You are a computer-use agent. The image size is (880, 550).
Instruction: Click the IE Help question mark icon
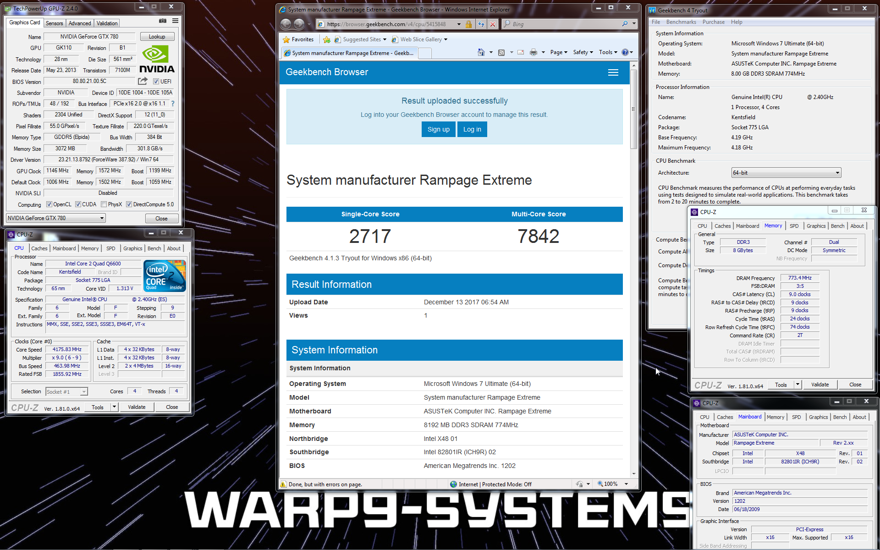coord(625,52)
